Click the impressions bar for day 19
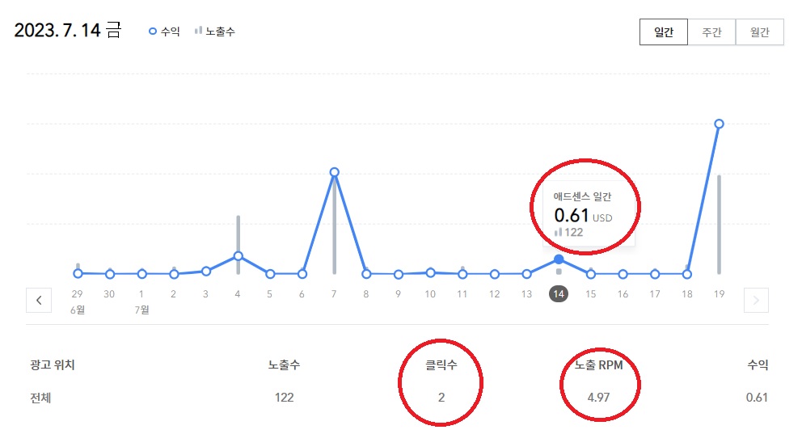The width and height of the screenshot is (802, 434). pos(720,225)
